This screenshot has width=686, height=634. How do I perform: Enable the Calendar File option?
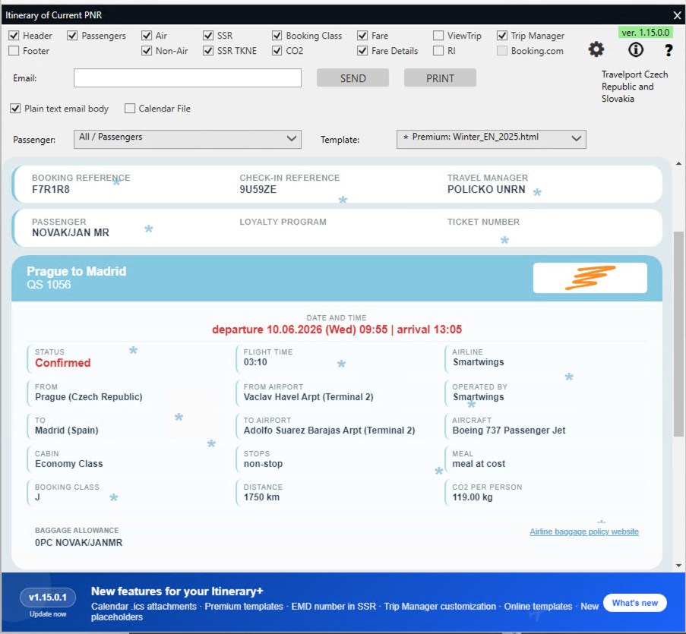130,109
